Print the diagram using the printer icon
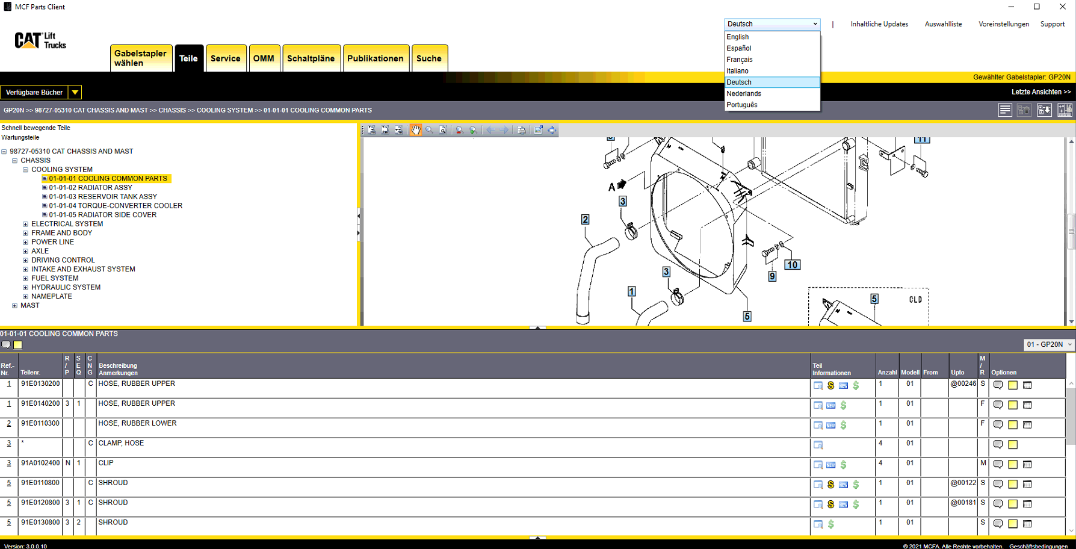1076x549 pixels. 522,130
